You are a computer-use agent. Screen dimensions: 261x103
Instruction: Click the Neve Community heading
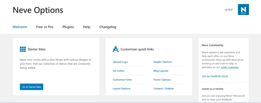(213, 45)
